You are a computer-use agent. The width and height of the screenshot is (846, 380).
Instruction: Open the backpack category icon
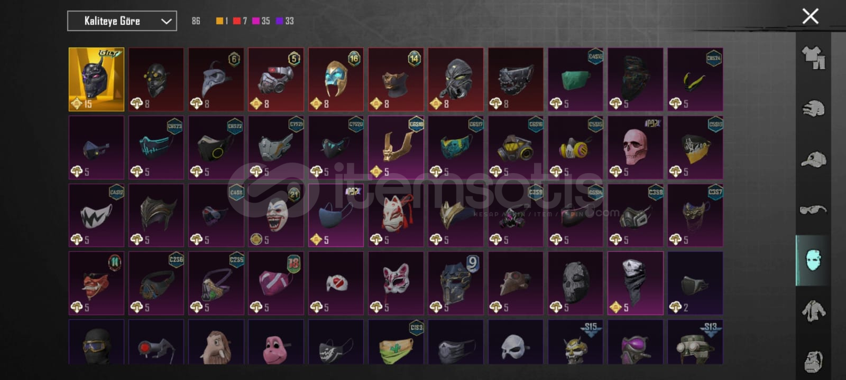point(813,362)
